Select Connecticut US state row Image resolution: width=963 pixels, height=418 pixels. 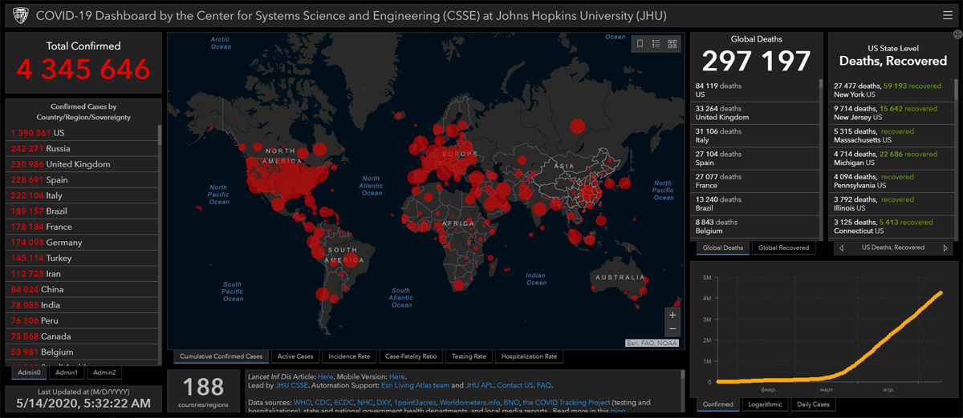coord(891,227)
